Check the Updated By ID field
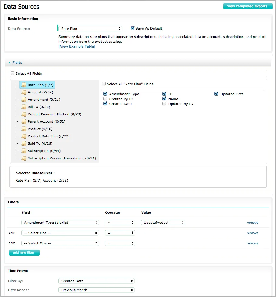 [164, 103]
